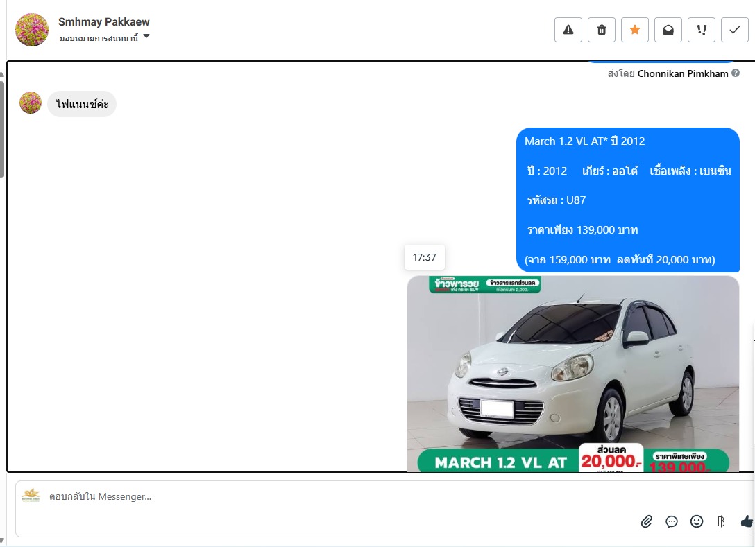This screenshot has height=547, width=755.
Task: Delete conversation using trash icon
Action: 602,30
